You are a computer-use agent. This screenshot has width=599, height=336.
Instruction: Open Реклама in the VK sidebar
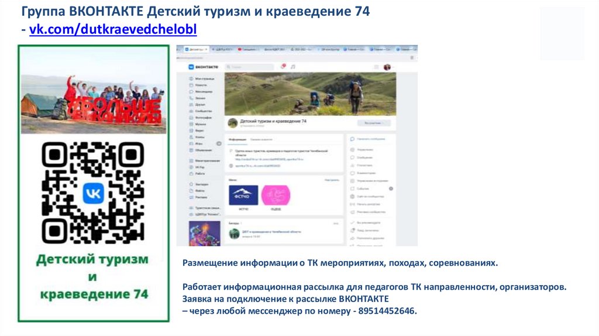point(199,197)
